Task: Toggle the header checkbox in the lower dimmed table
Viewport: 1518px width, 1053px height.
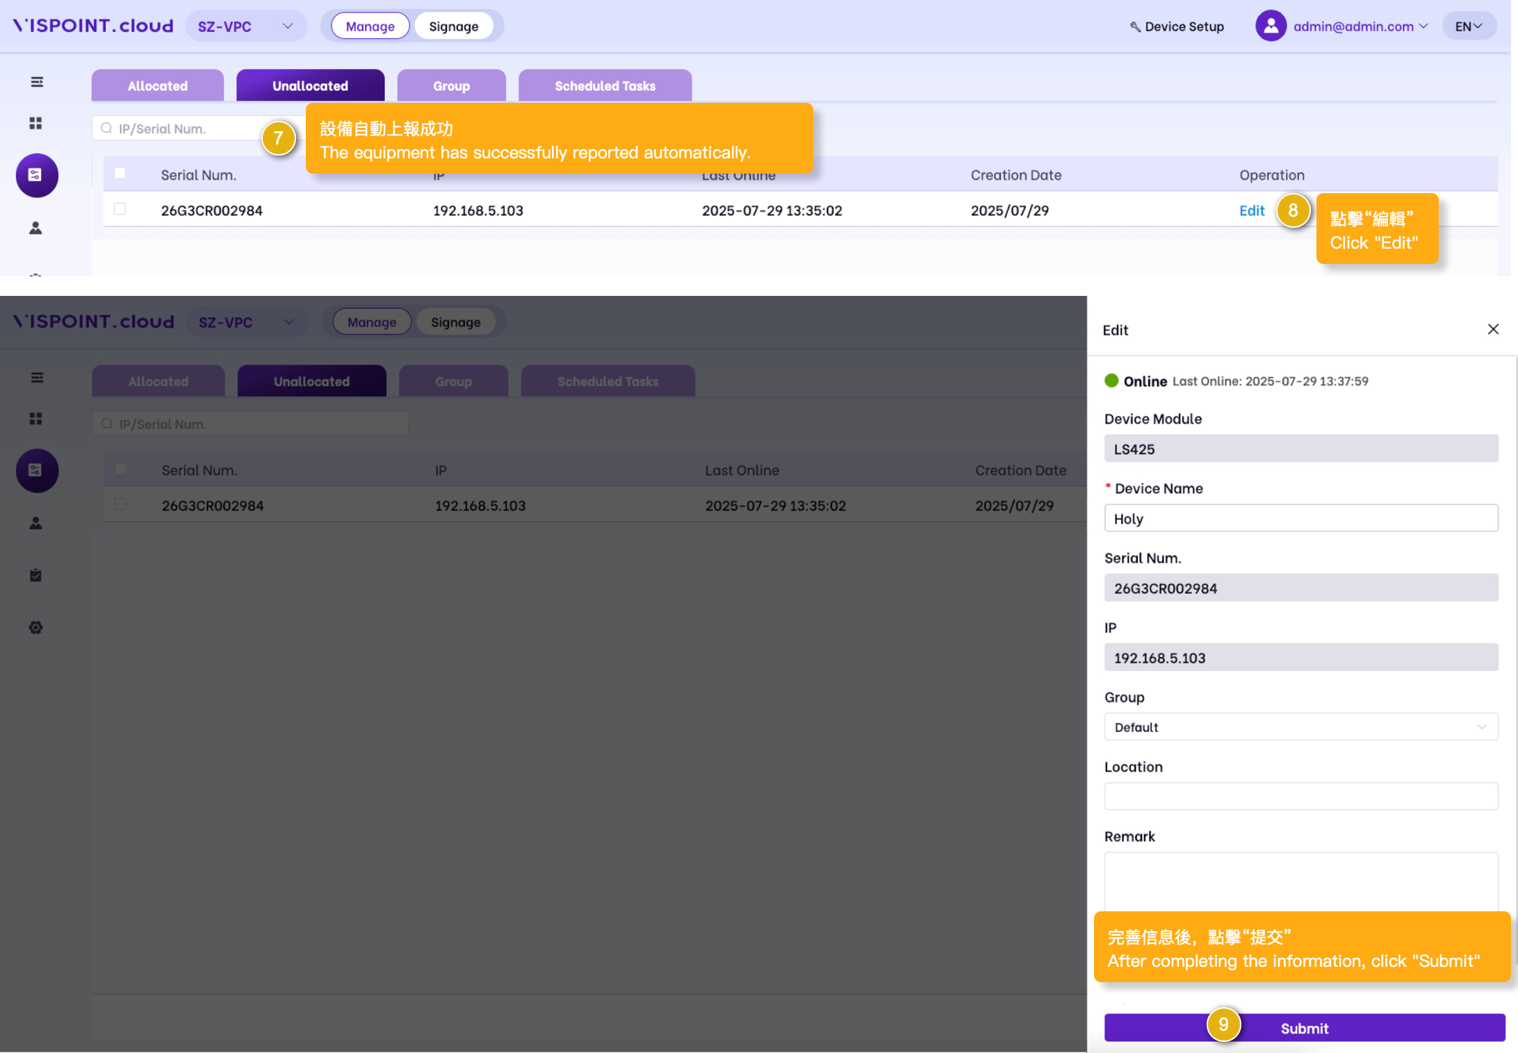Action: coord(121,469)
